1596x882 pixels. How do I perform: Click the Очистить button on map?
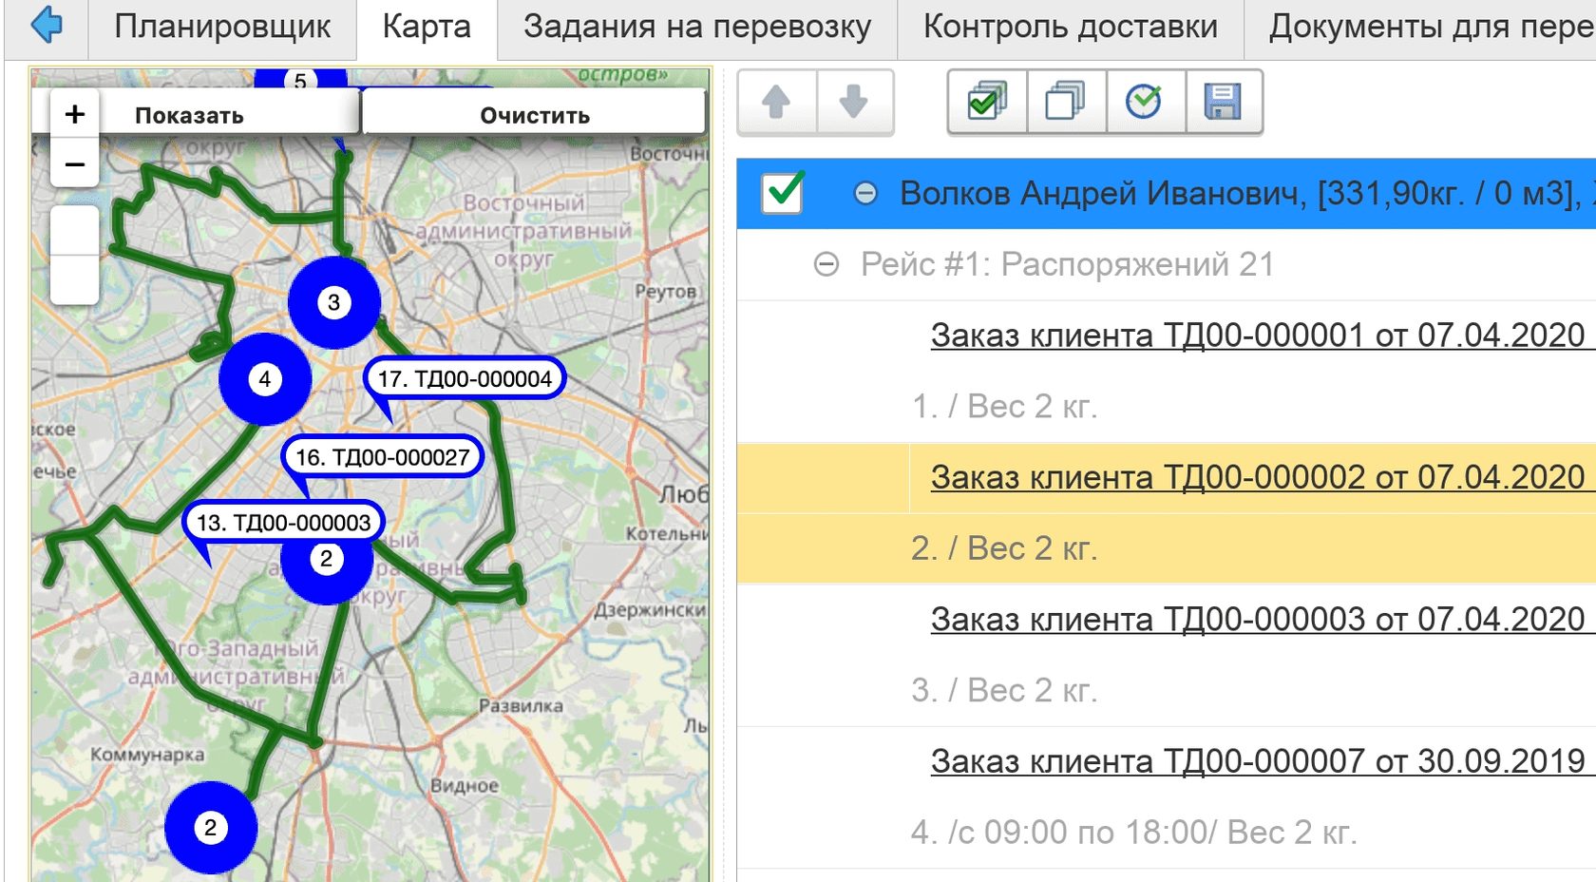[535, 115]
